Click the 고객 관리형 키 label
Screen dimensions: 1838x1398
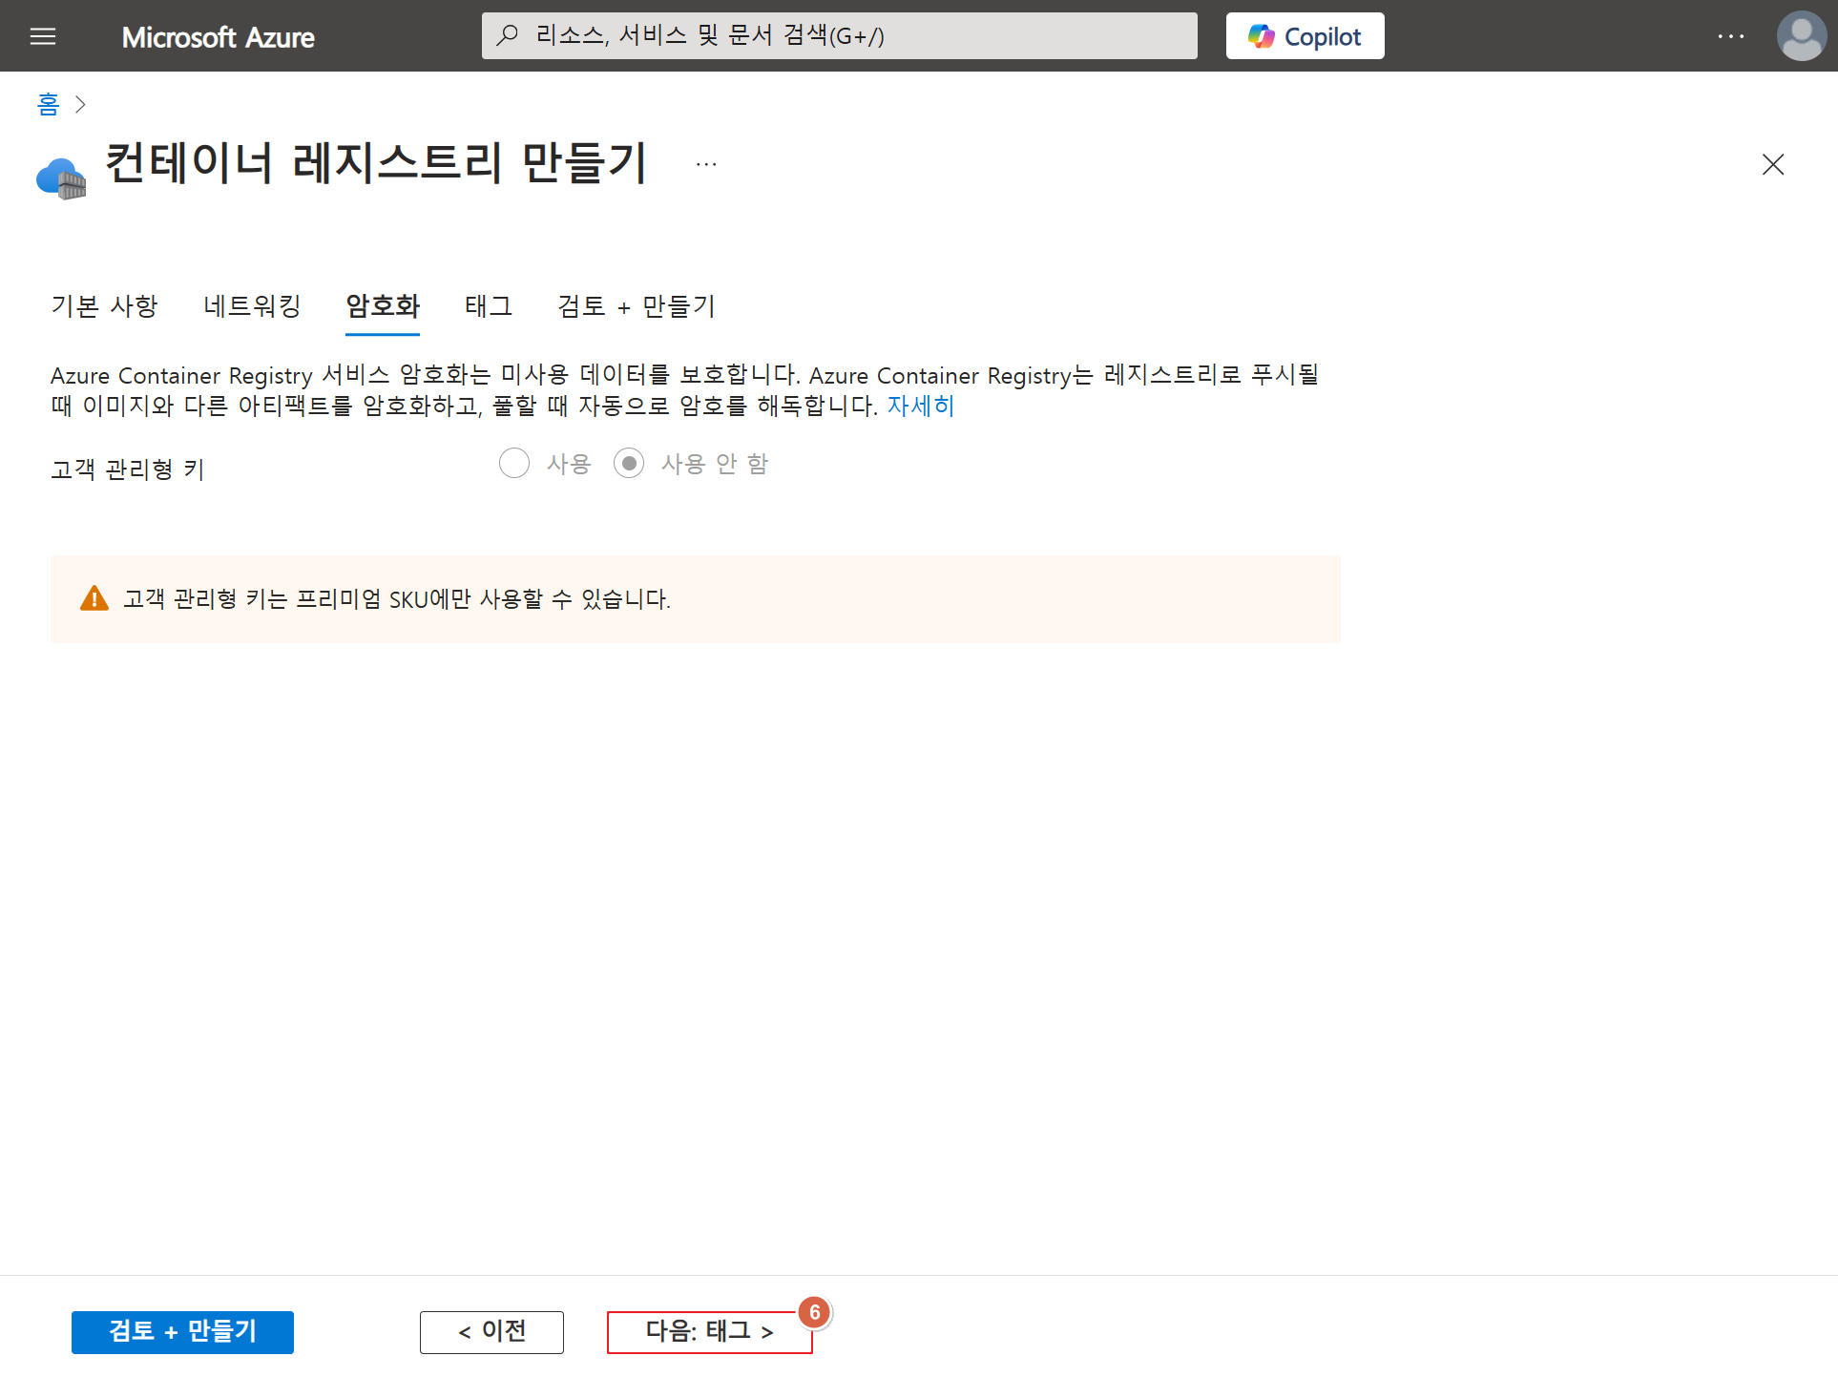pyautogui.click(x=128, y=469)
